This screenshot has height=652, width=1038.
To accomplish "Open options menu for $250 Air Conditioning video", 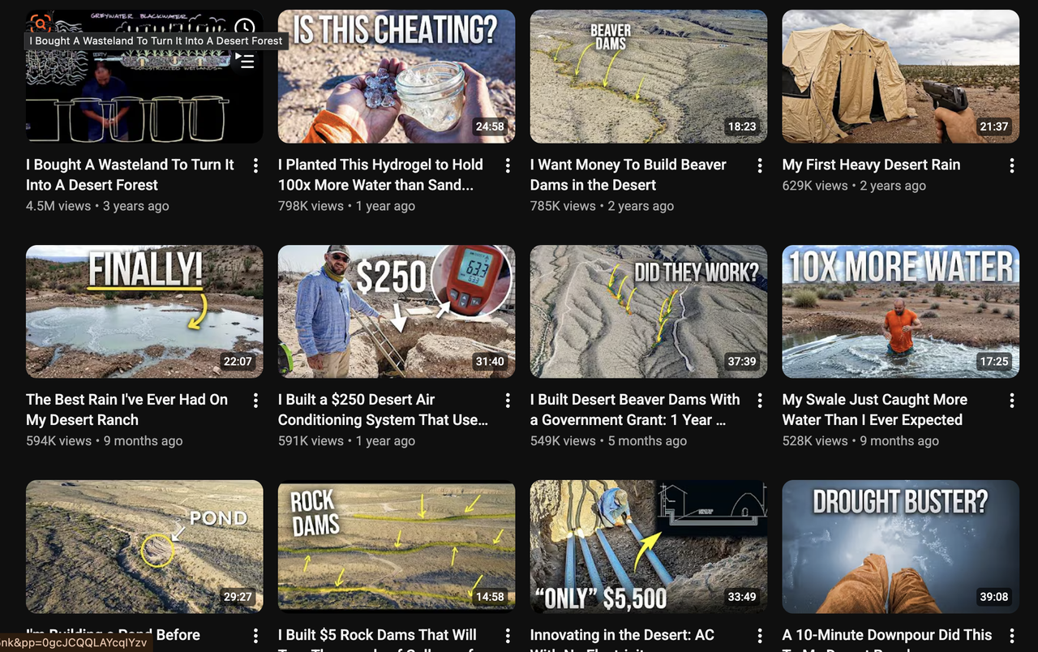I will [x=508, y=401].
